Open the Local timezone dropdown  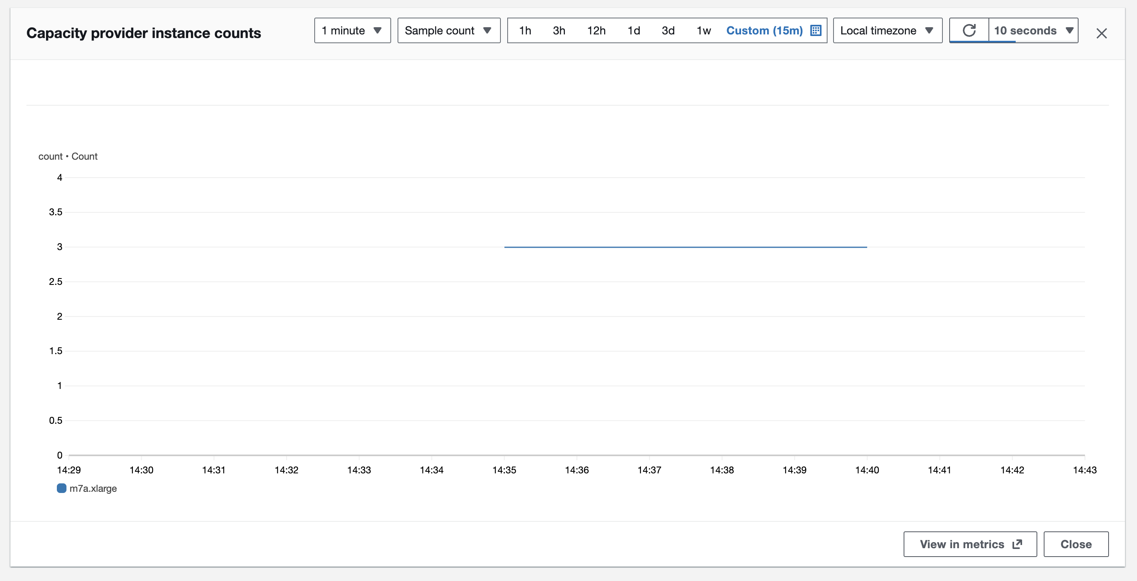[x=887, y=30]
